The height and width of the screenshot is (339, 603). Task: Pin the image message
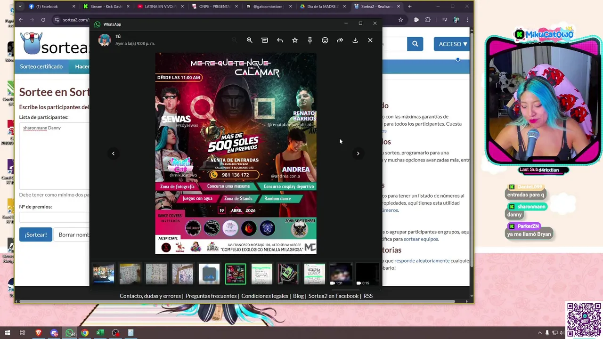point(310,40)
